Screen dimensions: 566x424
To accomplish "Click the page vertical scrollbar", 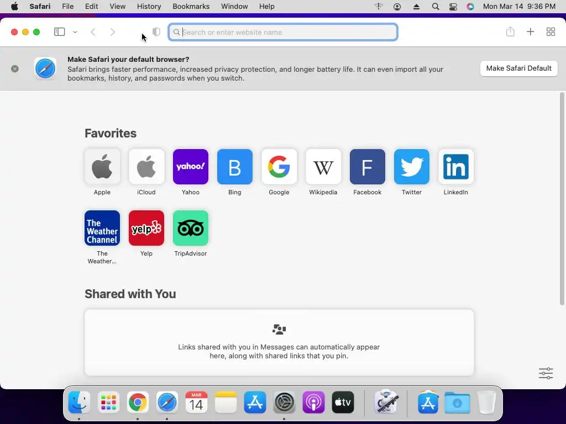I will [x=562, y=198].
